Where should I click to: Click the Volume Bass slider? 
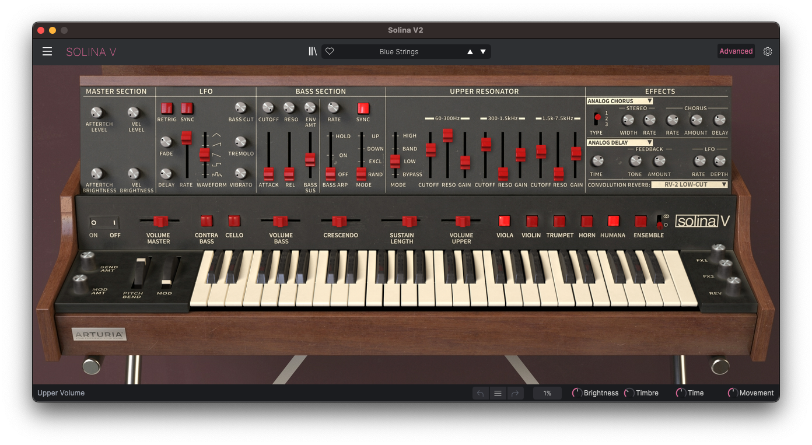[x=280, y=221]
